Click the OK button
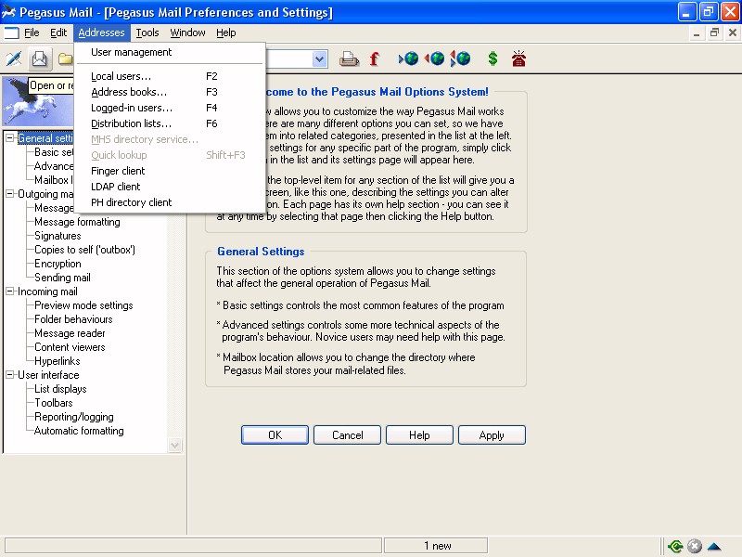The width and height of the screenshot is (742, 557). tap(275, 434)
